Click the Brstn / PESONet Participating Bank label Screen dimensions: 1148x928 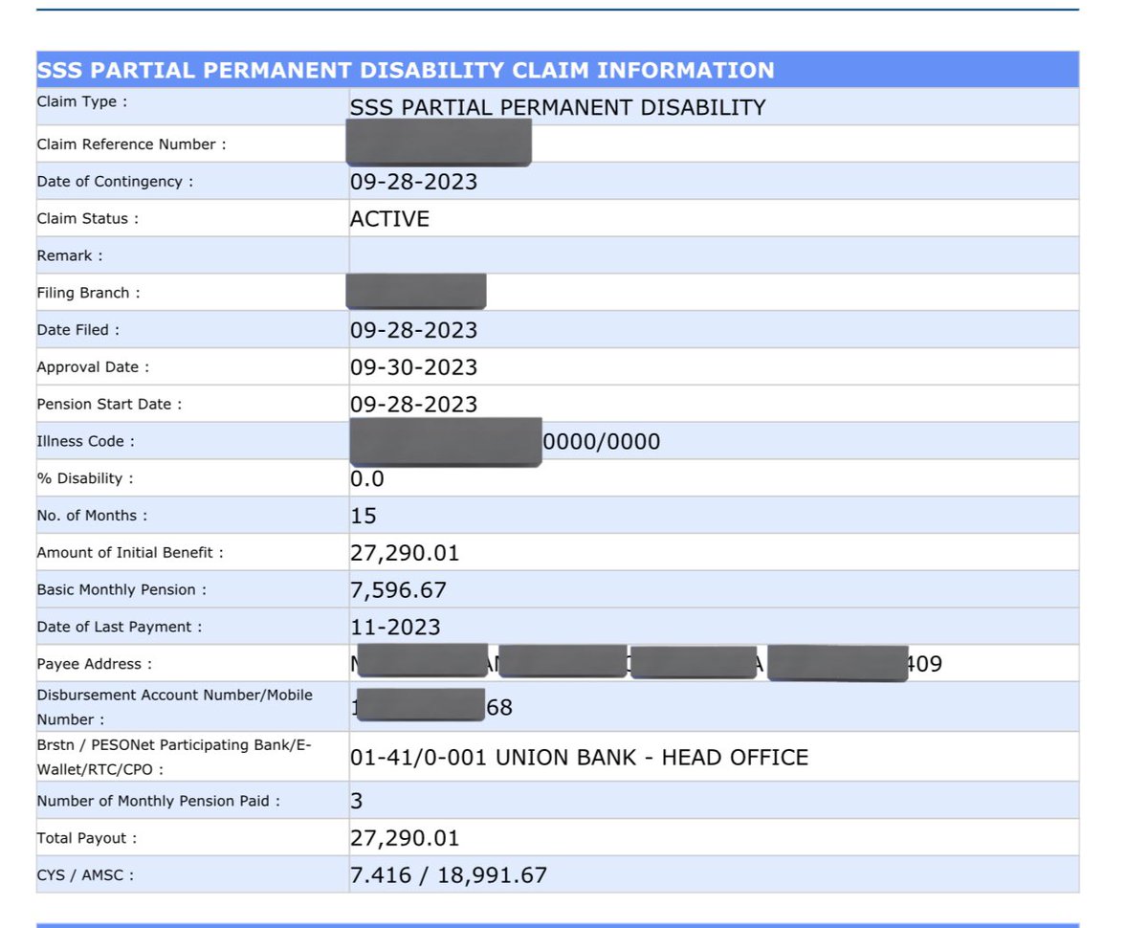click(x=174, y=757)
